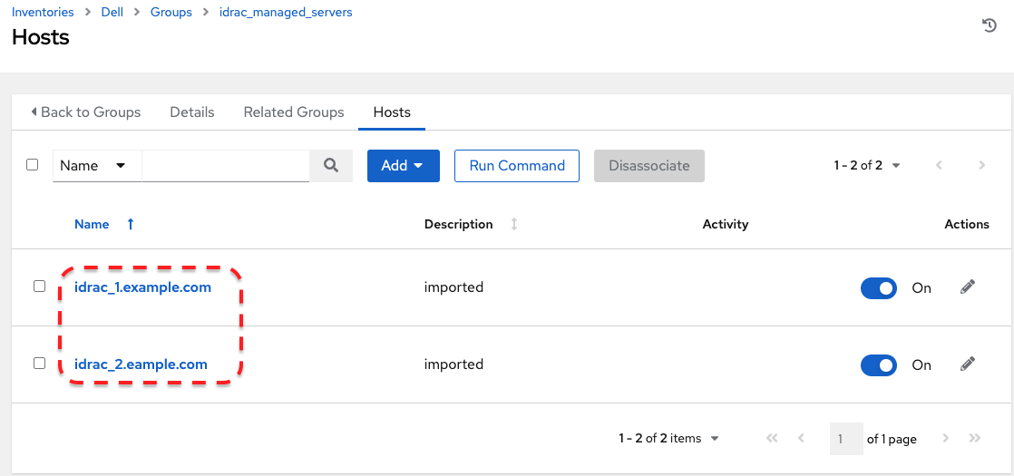The image size is (1014, 476).
Task: Switch to the Related Groups tab
Action: coord(294,112)
